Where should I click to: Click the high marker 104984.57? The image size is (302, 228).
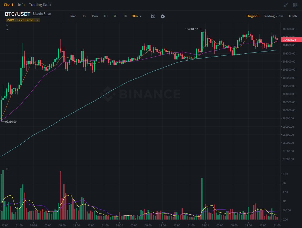192,29
